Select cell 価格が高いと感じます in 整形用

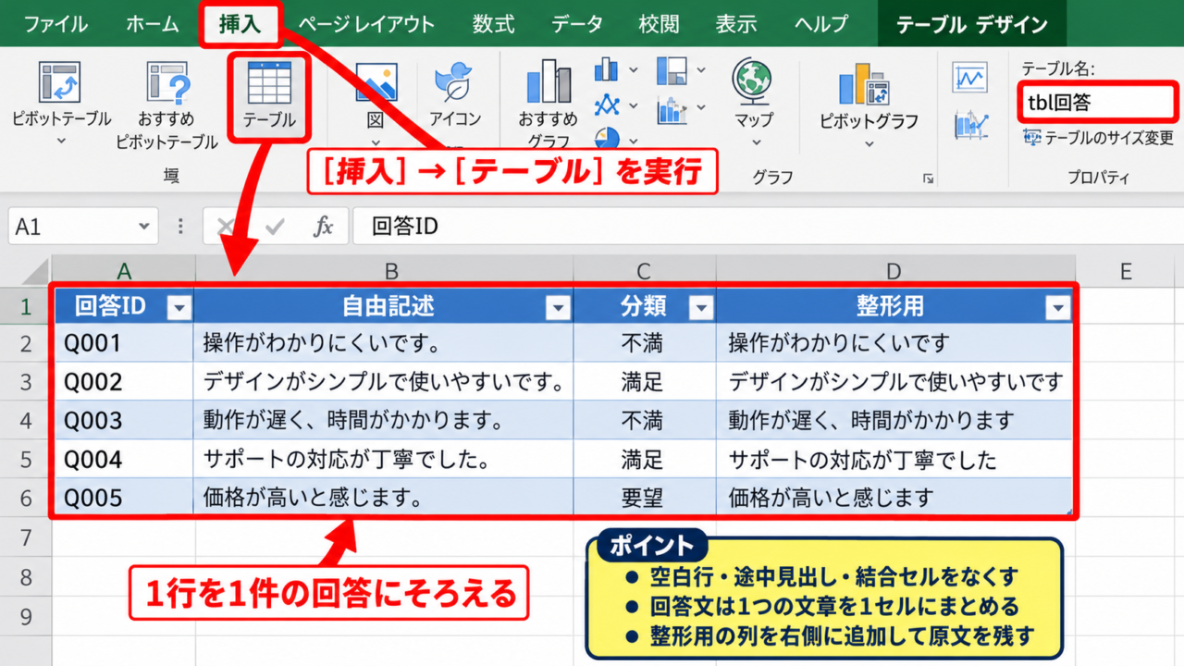[x=894, y=498]
